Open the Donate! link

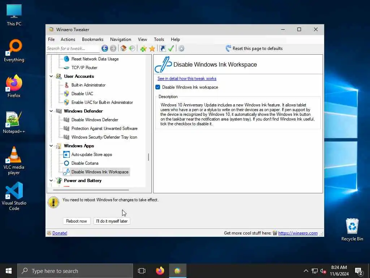pyautogui.click(x=60, y=233)
